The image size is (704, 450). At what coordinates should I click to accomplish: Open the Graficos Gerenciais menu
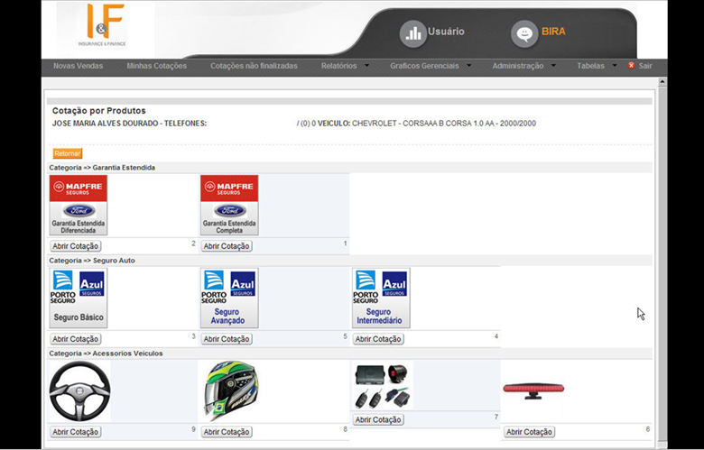(x=424, y=66)
